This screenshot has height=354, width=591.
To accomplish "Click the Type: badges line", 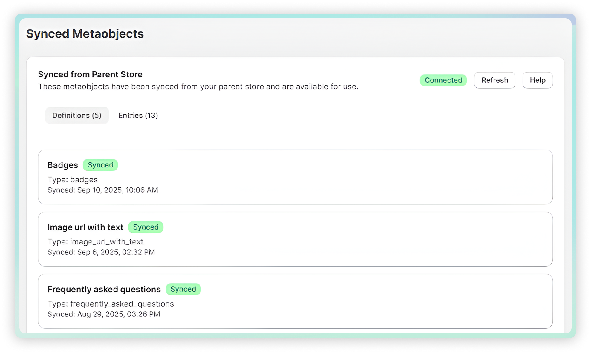I will point(73,180).
